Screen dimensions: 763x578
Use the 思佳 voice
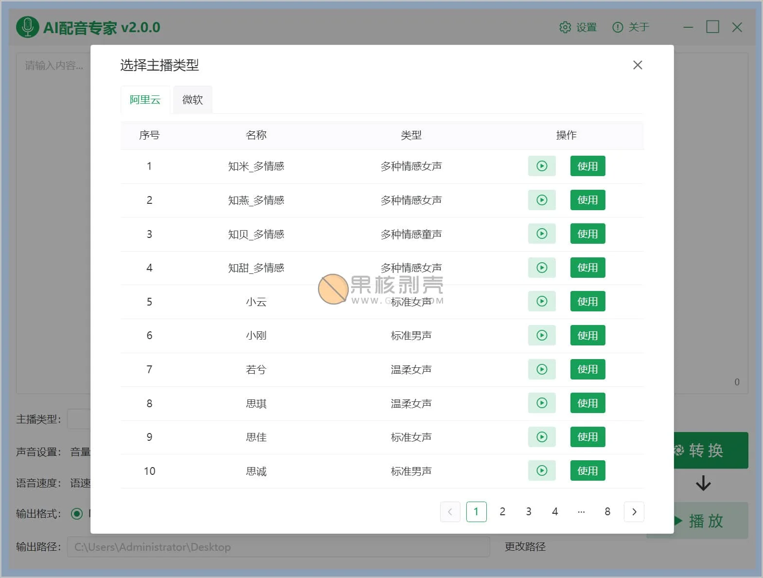point(587,437)
